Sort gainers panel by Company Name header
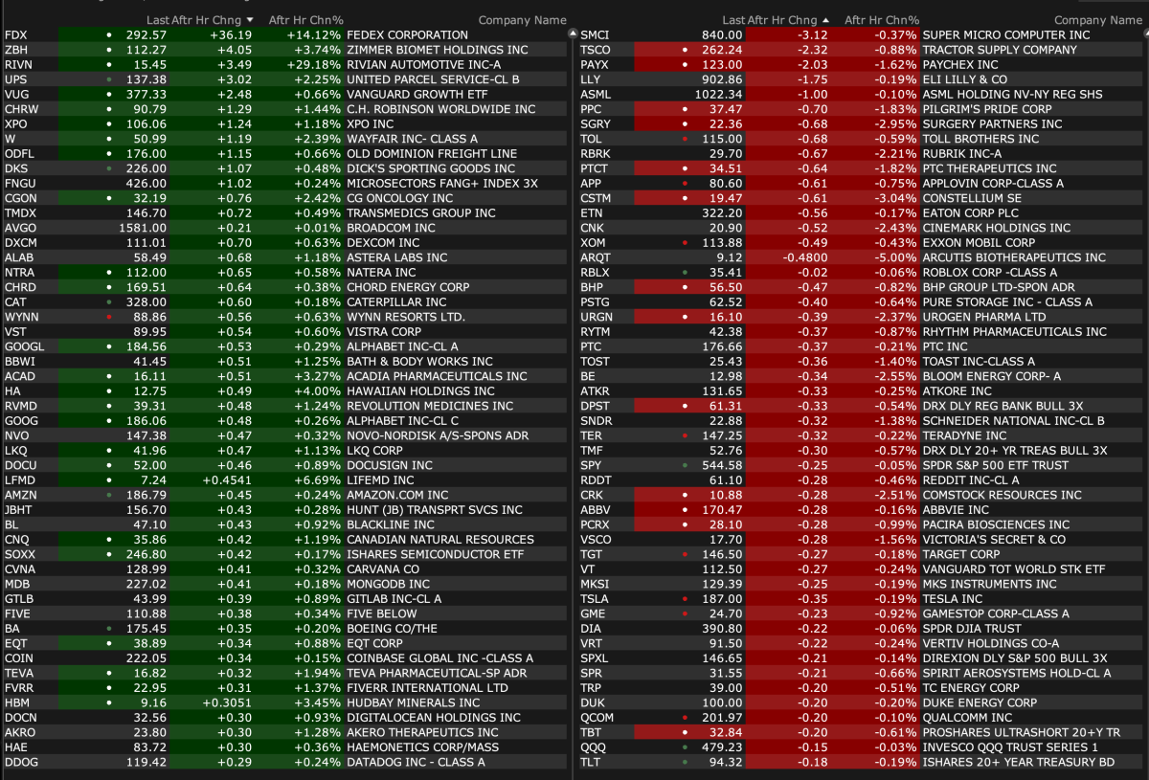The image size is (1149, 780). [522, 19]
